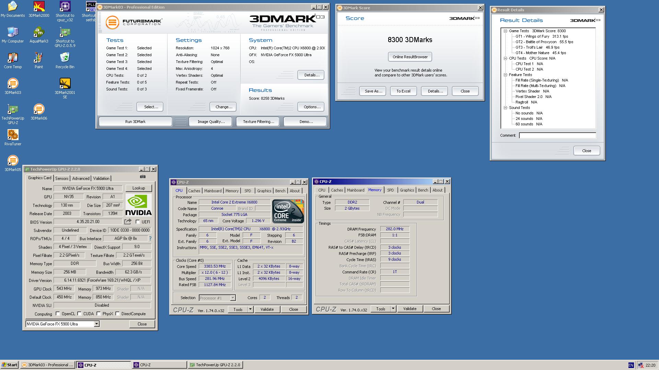Switch to the Sensors tab in GPU-Z
The height and width of the screenshot is (370, 659).
[62, 178]
